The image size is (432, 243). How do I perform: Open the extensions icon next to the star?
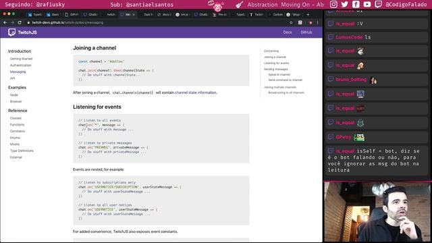(300, 22)
